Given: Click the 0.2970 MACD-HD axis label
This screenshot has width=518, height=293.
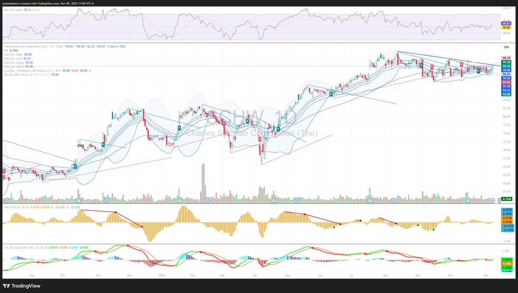Looking at the screenshot, I should click(507, 210).
